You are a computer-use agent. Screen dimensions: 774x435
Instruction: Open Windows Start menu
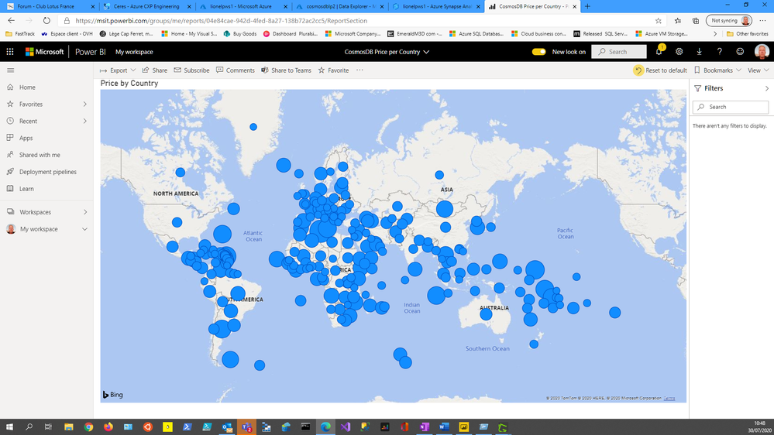point(9,427)
